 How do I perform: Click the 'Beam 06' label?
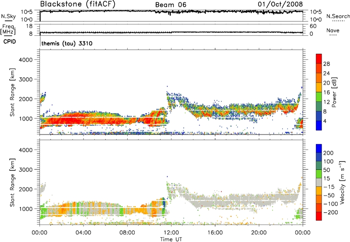click(x=171, y=5)
